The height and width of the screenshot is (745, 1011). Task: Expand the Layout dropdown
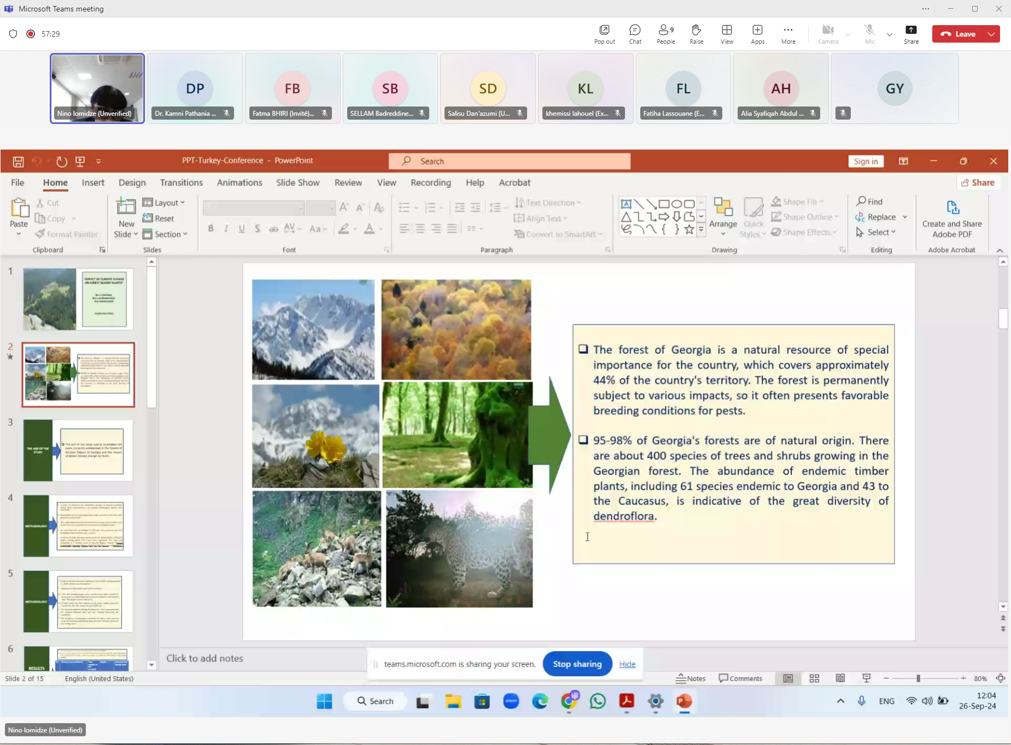click(164, 203)
